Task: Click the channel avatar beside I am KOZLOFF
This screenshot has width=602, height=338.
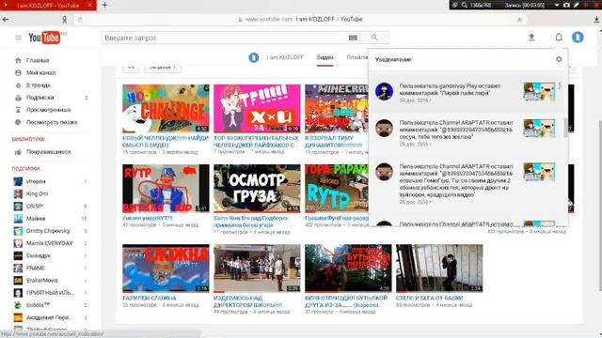Action: 253,57
